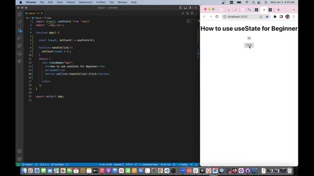The image size is (314, 176).
Task: Click App.js in the breadcrumb path
Action: coord(38,18)
